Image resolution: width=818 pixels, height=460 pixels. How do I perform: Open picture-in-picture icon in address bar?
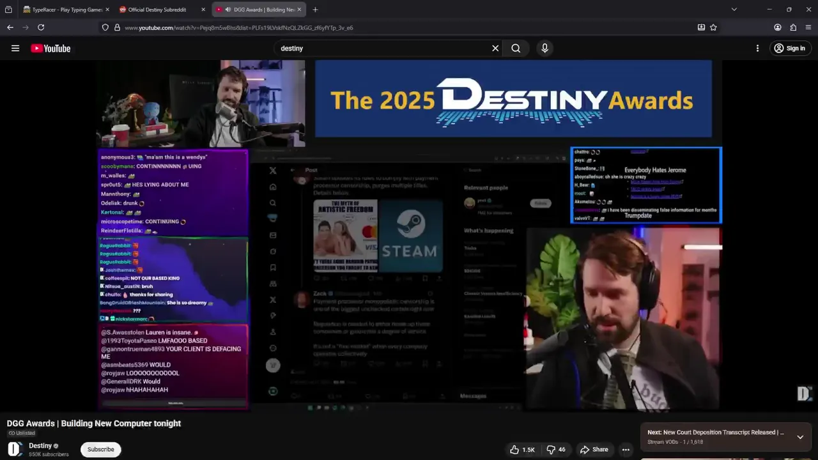click(x=701, y=27)
